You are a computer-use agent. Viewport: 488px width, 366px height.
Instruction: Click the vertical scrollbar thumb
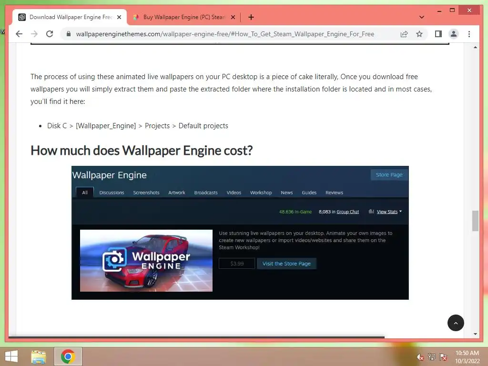475,221
